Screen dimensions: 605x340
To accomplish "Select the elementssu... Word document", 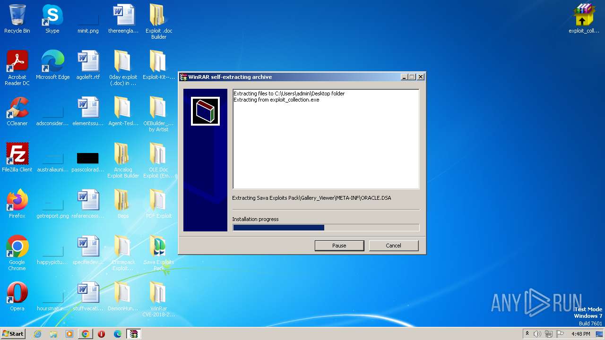I will 88,111.
